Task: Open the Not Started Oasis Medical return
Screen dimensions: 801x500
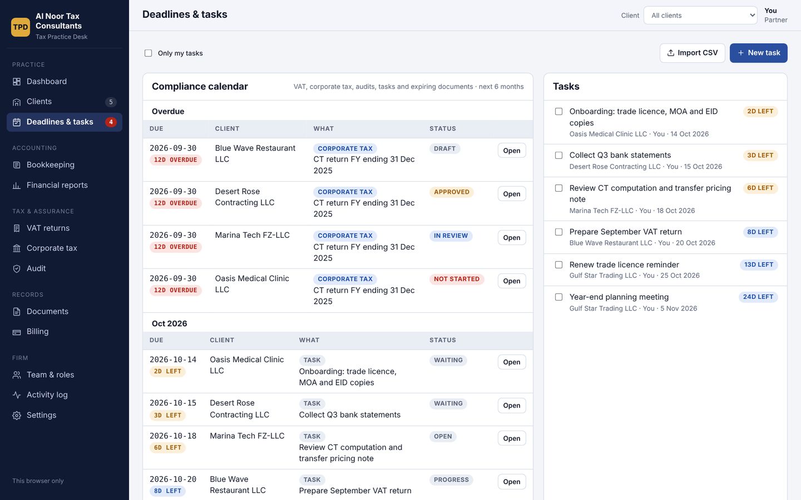Action: pos(512,281)
